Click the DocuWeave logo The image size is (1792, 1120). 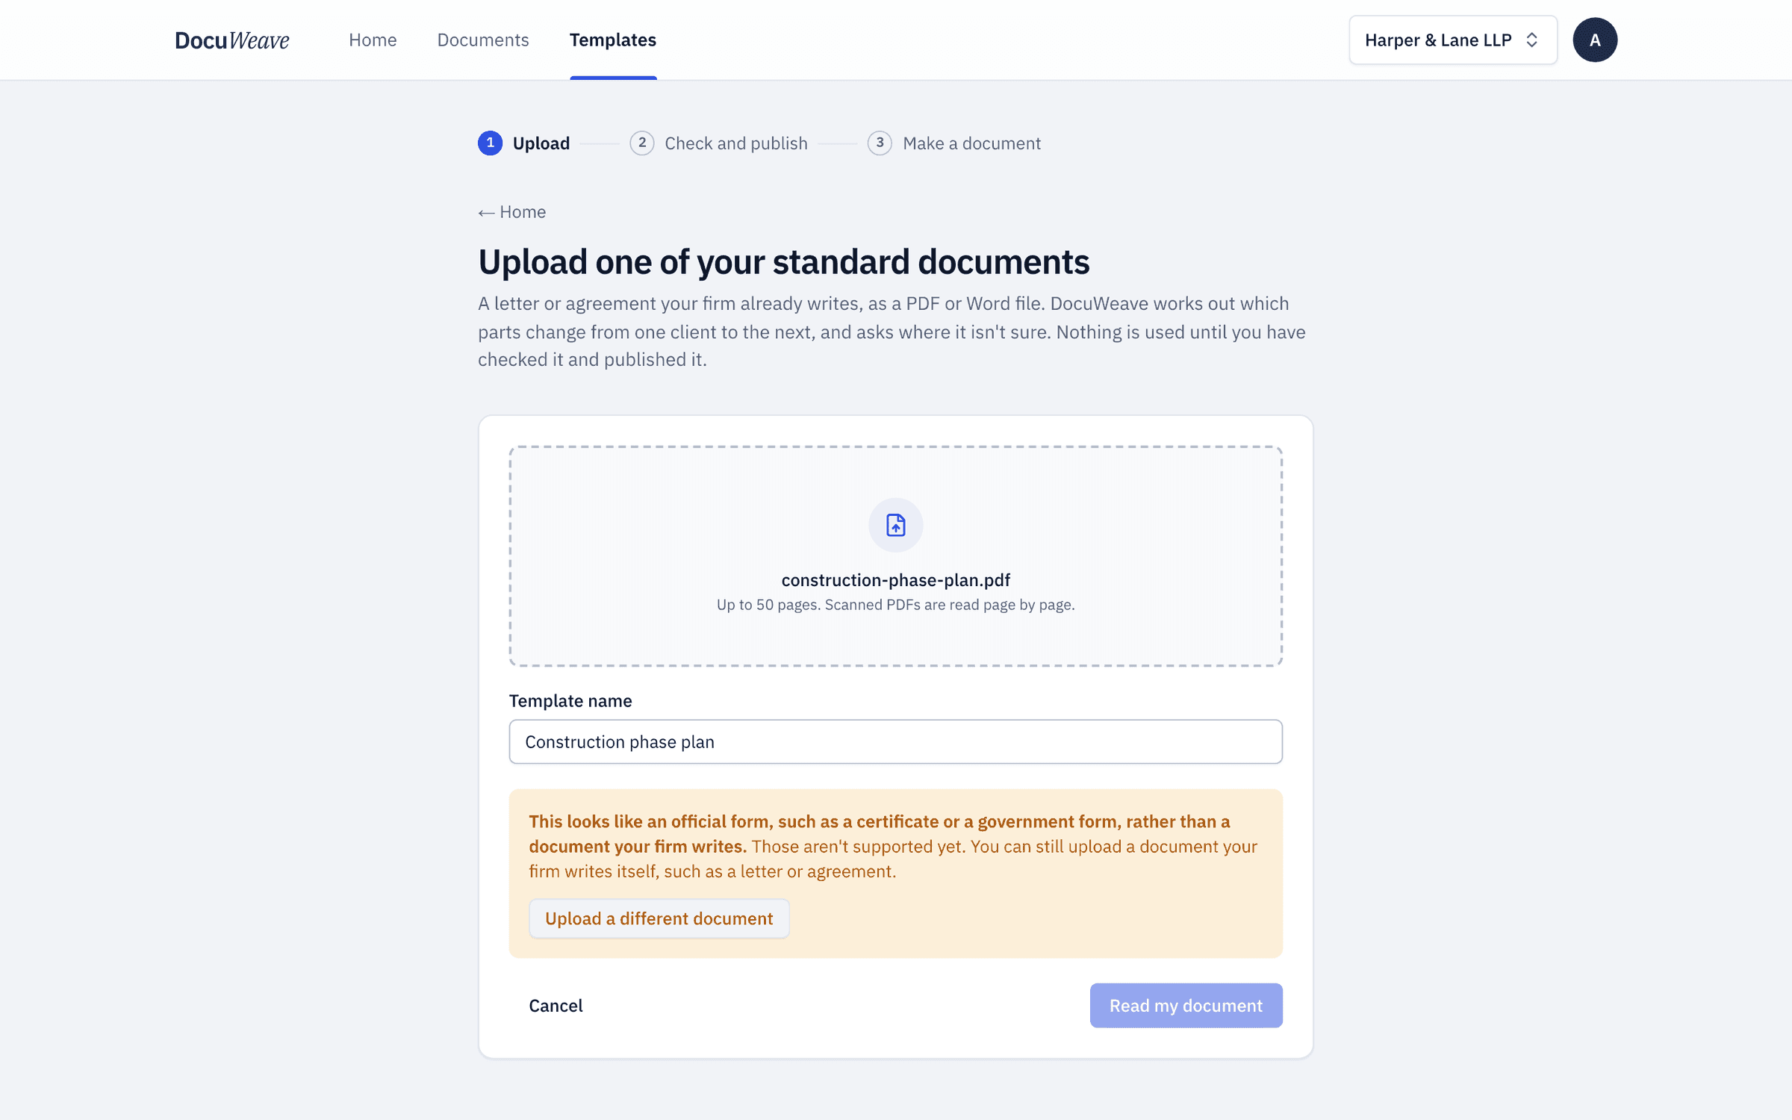[232, 40]
